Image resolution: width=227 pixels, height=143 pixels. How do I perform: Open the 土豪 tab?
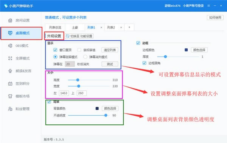tap(75, 27)
